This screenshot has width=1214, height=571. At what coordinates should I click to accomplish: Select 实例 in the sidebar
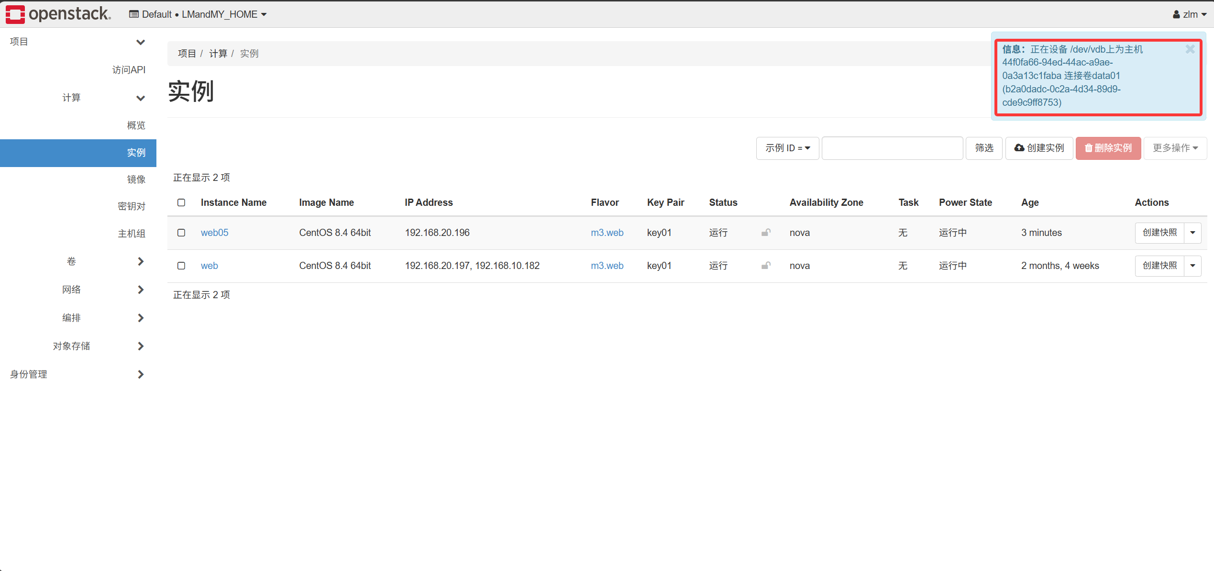78,153
